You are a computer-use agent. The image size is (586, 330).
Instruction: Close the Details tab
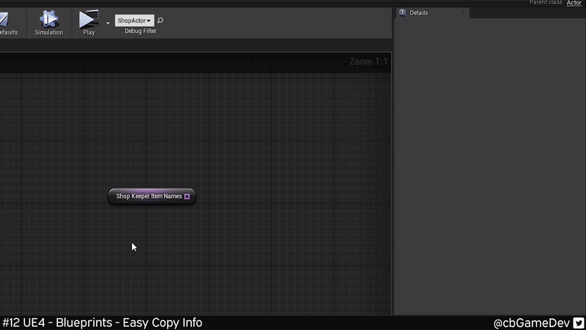(462, 13)
